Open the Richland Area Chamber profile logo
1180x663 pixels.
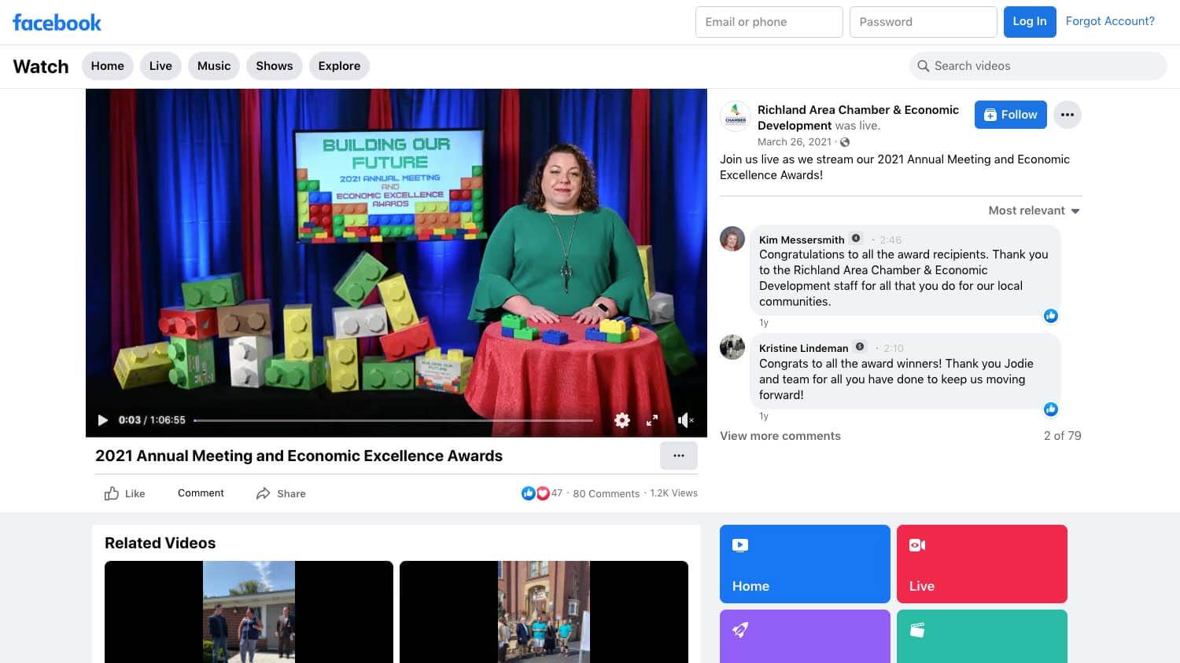click(x=735, y=116)
